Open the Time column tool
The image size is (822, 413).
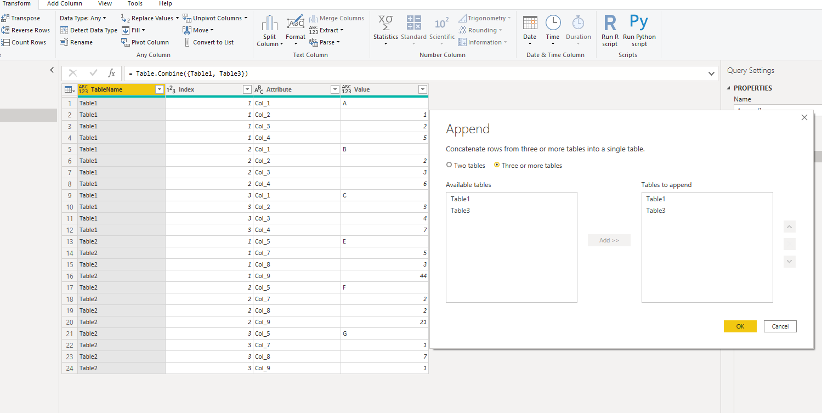(553, 30)
